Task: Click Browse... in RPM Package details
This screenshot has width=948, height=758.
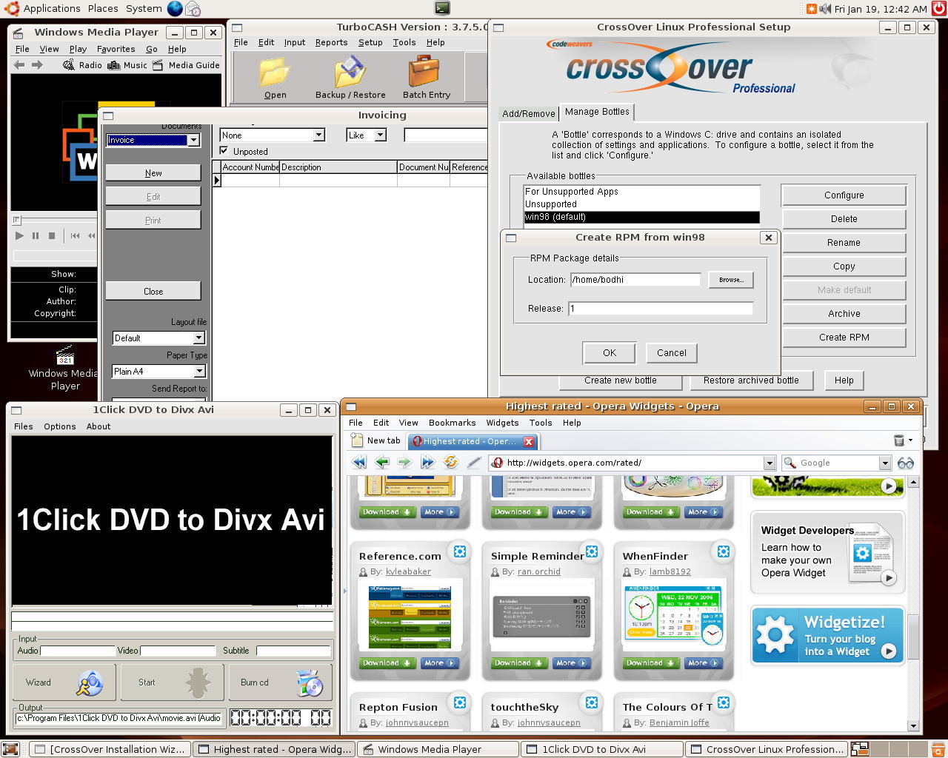Action: click(731, 280)
